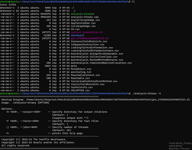Click the 8545576 file size value
The height and width of the screenshot is (150, 192).
coord(45,14)
